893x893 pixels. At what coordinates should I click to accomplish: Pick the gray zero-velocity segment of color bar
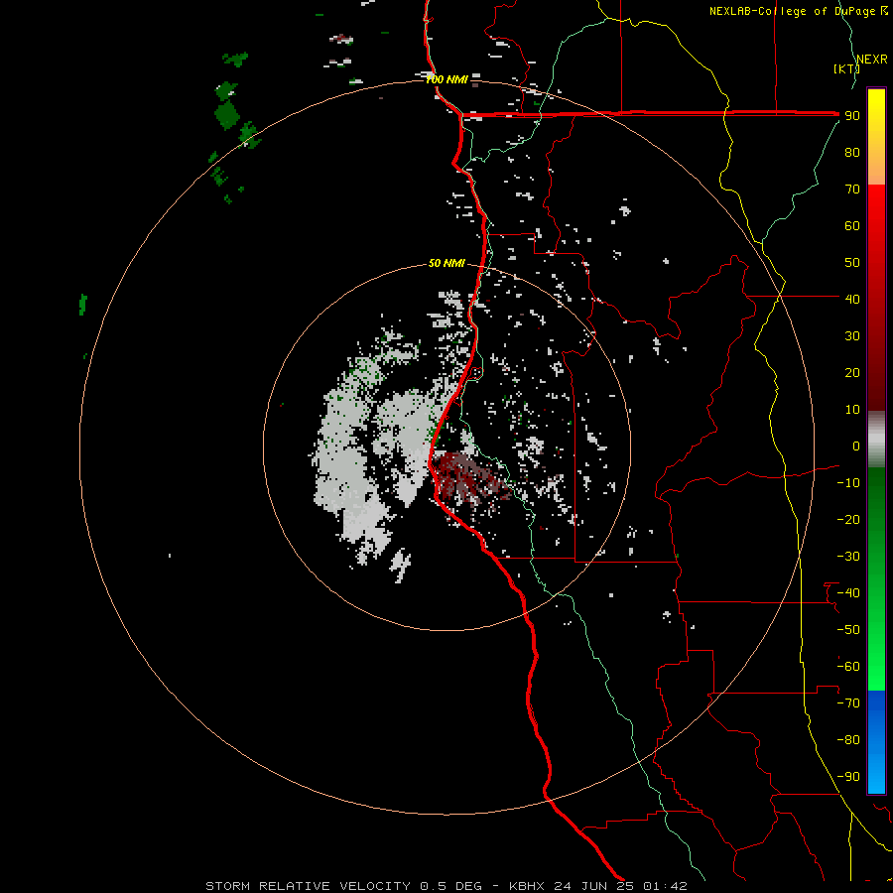[x=876, y=440]
